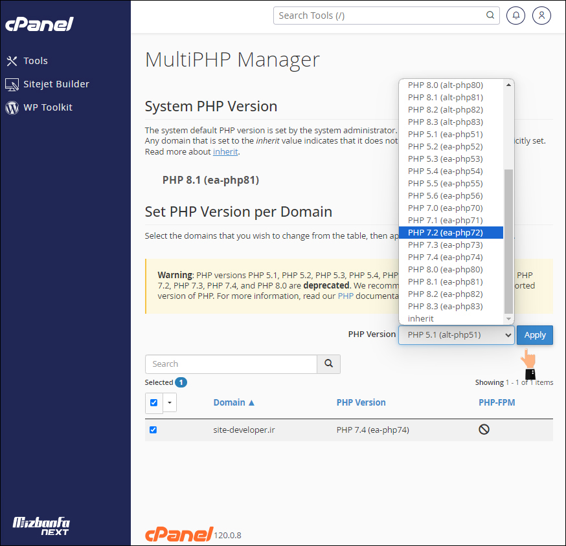This screenshot has width=566, height=546.
Task: Select PHP 5.2 (ea-php52) option
Action: pyautogui.click(x=451, y=146)
